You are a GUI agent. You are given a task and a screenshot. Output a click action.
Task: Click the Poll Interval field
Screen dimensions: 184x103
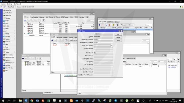tap(103, 53)
